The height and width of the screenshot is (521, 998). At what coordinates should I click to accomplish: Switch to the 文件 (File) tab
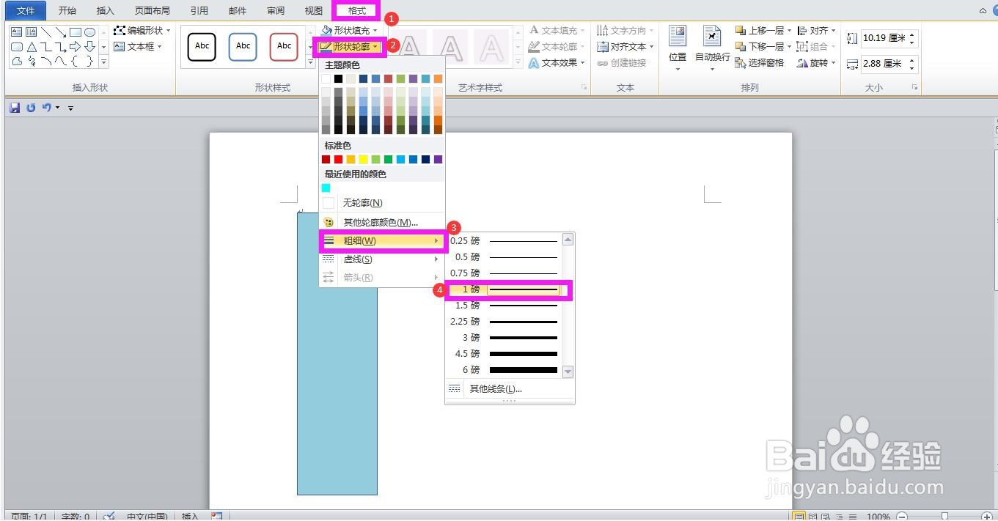click(x=26, y=10)
